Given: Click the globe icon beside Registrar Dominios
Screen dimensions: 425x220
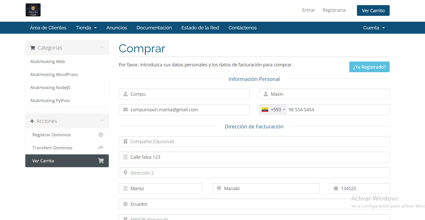Looking at the screenshot, I should (x=101, y=135).
